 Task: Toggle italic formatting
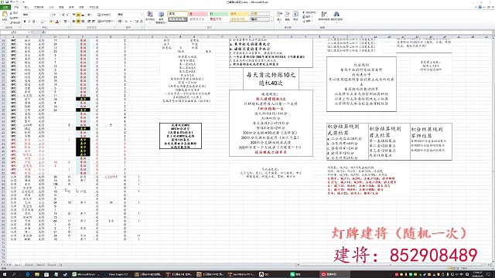(x=29, y=22)
